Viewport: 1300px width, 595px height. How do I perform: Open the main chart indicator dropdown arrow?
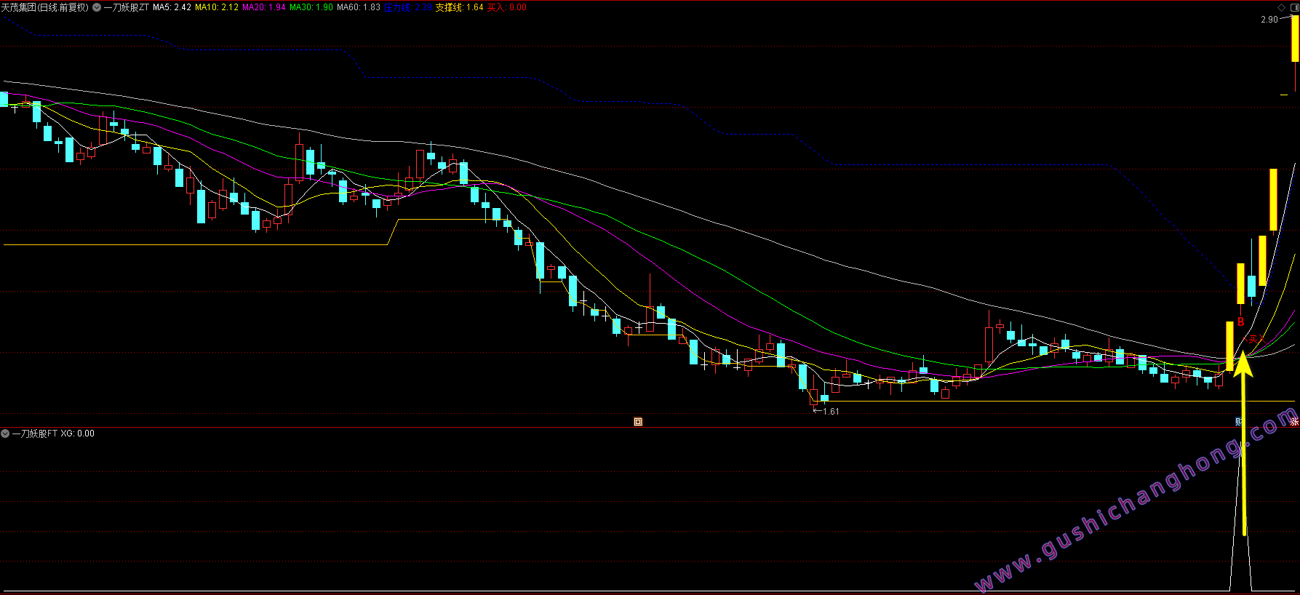(97, 7)
